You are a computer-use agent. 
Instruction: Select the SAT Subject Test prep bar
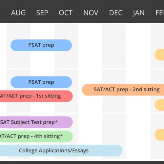36,122
